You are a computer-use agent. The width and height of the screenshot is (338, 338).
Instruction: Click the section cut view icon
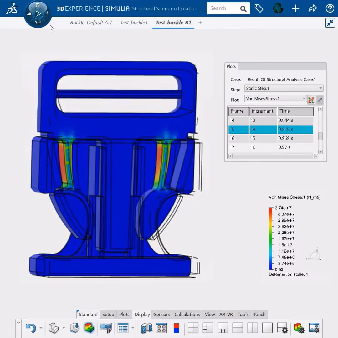point(147,328)
